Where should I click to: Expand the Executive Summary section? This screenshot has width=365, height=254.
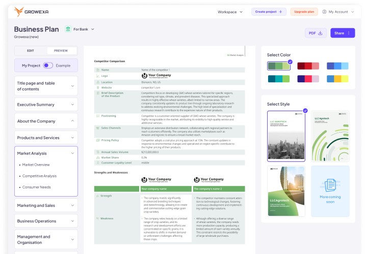(46, 105)
